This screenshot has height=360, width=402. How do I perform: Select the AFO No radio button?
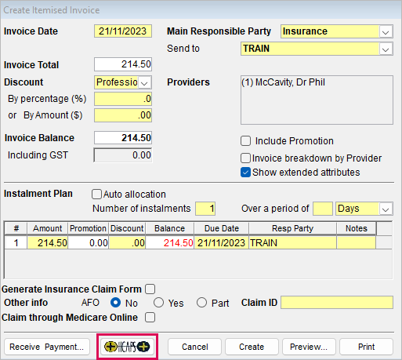click(x=115, y=303)
